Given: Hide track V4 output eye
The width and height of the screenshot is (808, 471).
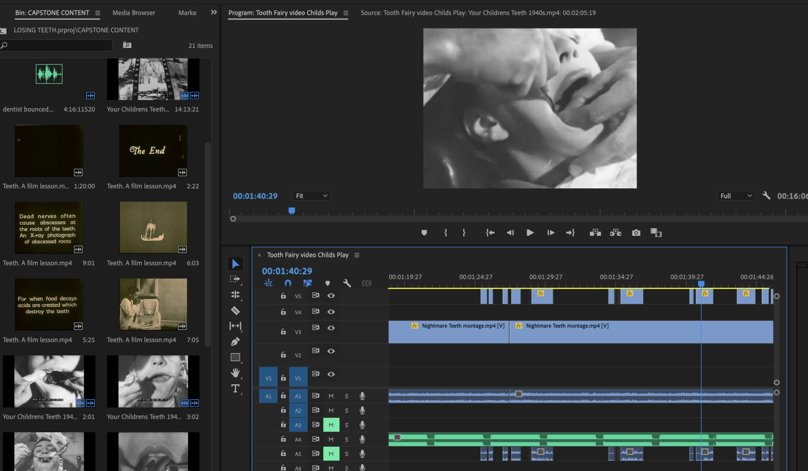Looking at the screenshot, I should (x=331, y=312).
